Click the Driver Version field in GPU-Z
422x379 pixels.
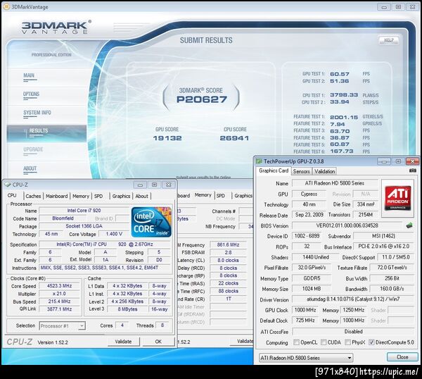(x=353, y=299)
